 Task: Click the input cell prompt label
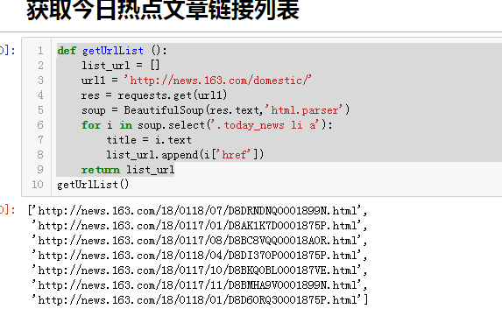(x=8, y=51)
